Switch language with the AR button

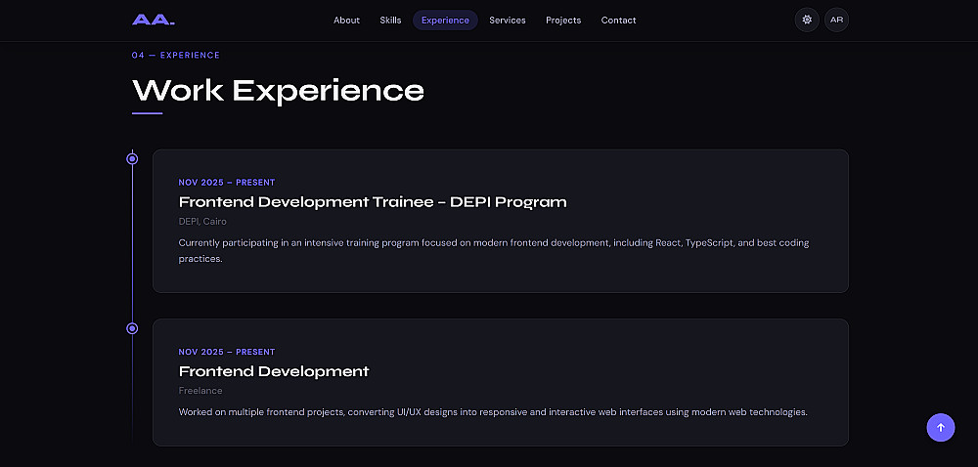836,20
